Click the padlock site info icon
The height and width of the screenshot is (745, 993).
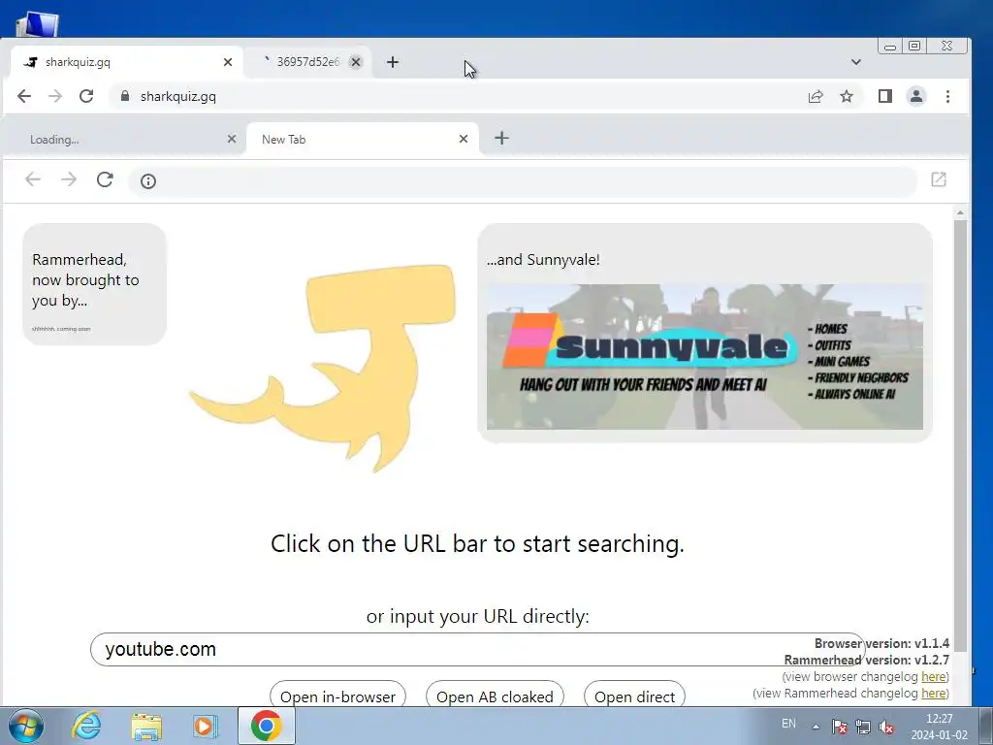tap(125, 96)
